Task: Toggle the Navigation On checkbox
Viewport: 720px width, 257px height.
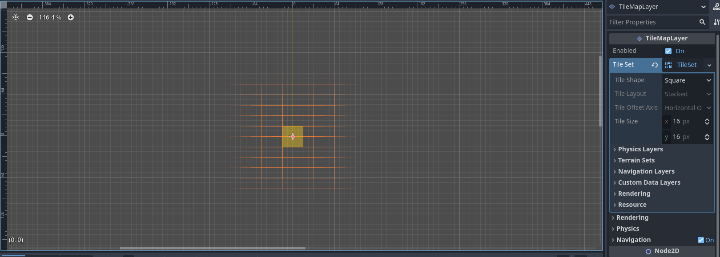Action: click(701, 240)
